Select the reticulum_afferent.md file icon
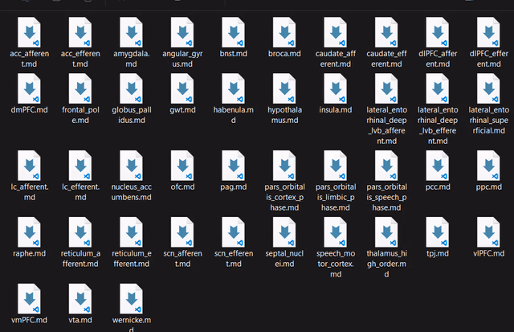The height and width of the screenshot is (332, 514). [80, 232]
